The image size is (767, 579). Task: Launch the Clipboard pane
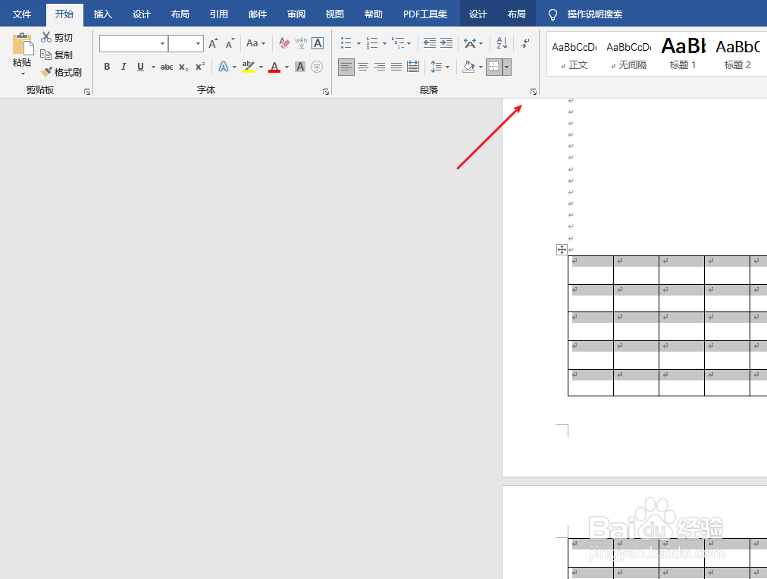click(87, 92)
